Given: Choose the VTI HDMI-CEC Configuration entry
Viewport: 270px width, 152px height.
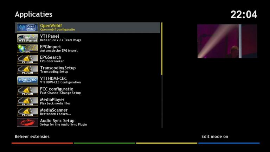Looking at the screenshot, I should pos(60,80).
